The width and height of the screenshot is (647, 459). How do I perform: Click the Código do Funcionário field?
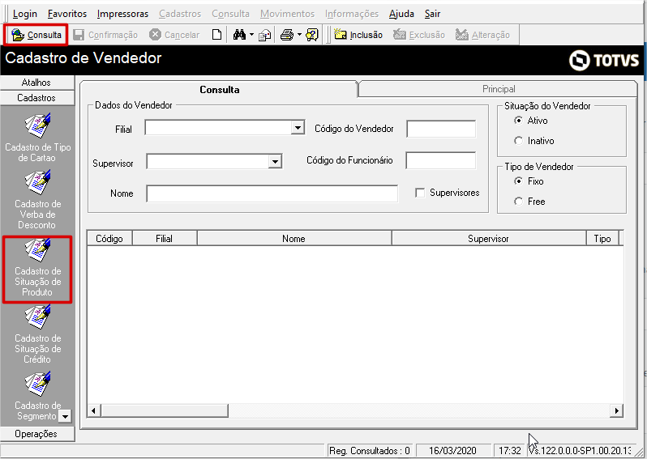441,160
